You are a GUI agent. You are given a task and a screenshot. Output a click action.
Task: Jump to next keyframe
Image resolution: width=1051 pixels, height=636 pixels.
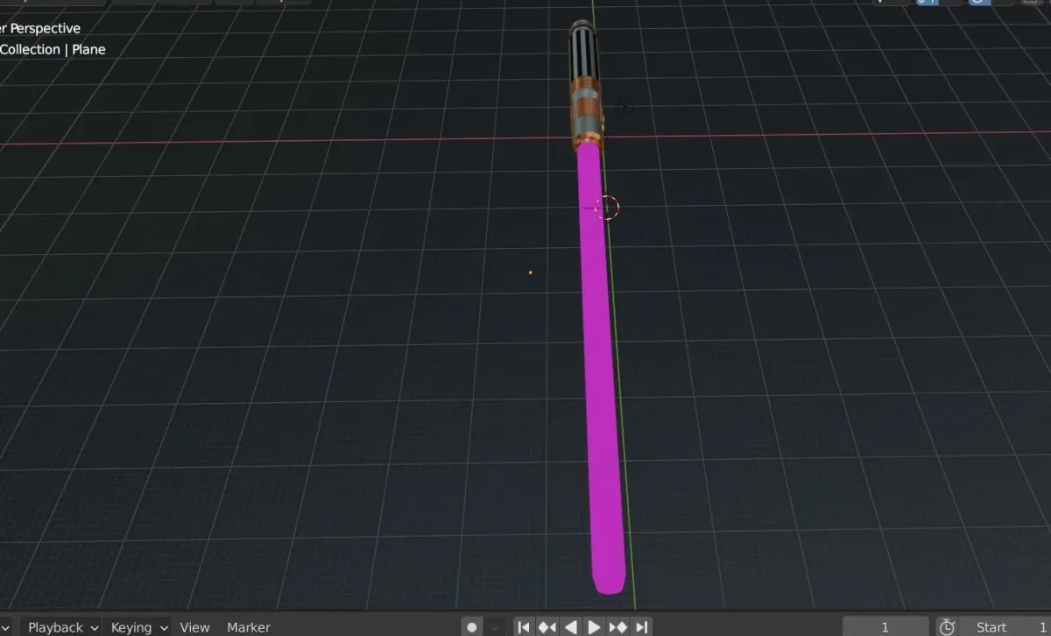[617, 626]
